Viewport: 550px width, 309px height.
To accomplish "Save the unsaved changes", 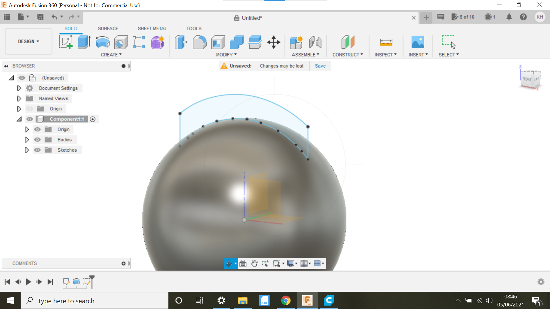I will pos(320,66).
